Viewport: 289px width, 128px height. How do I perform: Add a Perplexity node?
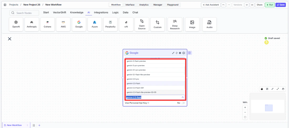pos(110,24)
